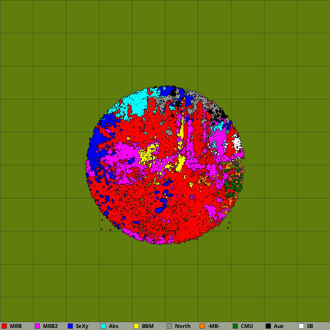The image size is (330, 330).
Task: Click the magenta MRB2 legend swatch
Action: (37, 326)
